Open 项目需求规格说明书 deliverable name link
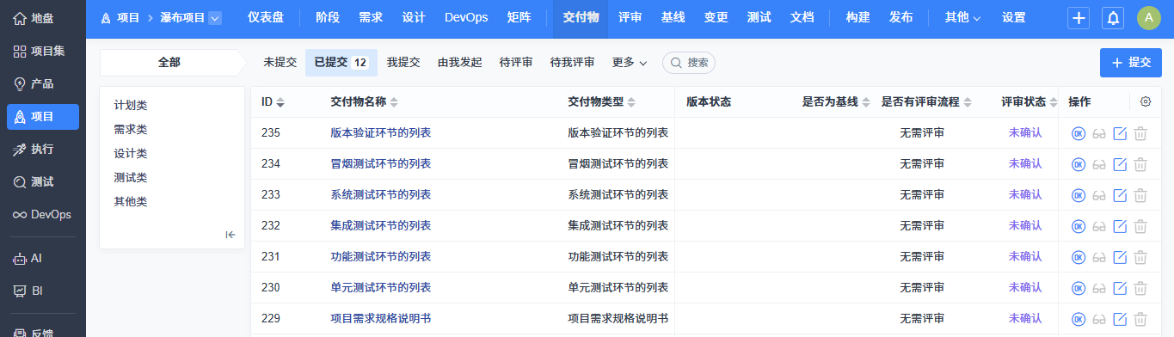The width and height of the screenshot is (1174, 337). pyautogui.click(x=381, y=319)
